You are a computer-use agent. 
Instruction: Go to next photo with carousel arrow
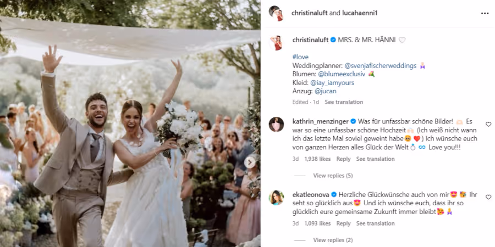[250, 162]
